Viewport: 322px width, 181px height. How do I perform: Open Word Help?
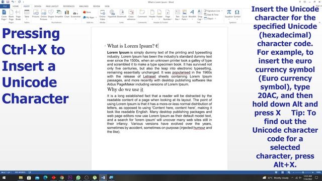[x=300, y=2]
